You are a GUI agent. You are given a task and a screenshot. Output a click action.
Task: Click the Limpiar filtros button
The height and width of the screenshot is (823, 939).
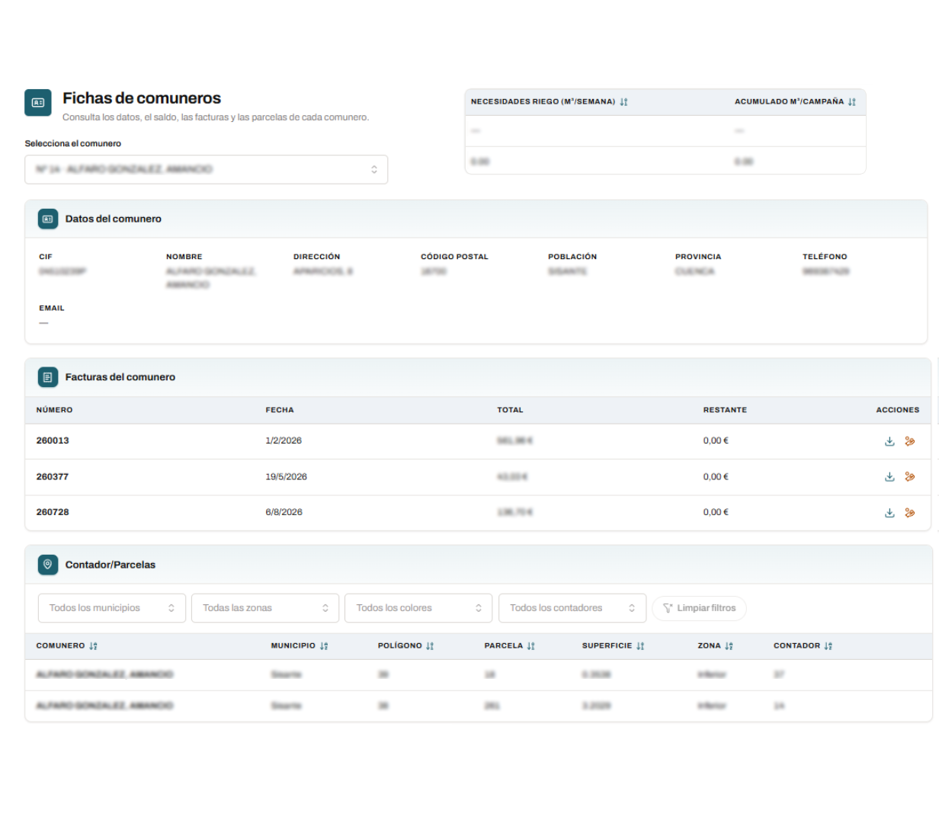click(x=699, y=608)
